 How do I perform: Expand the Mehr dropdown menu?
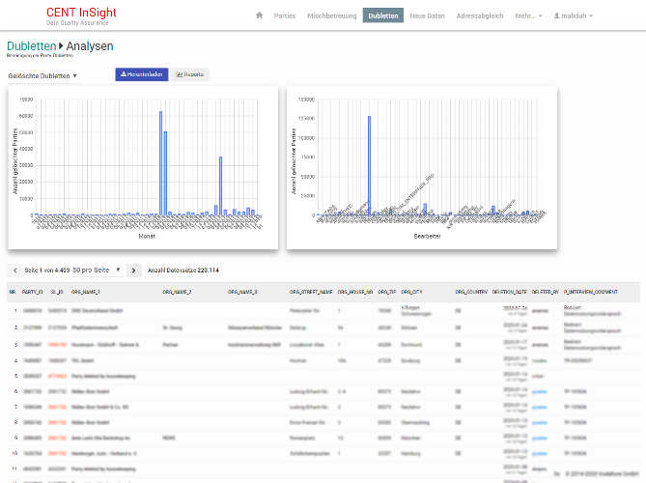528,15
